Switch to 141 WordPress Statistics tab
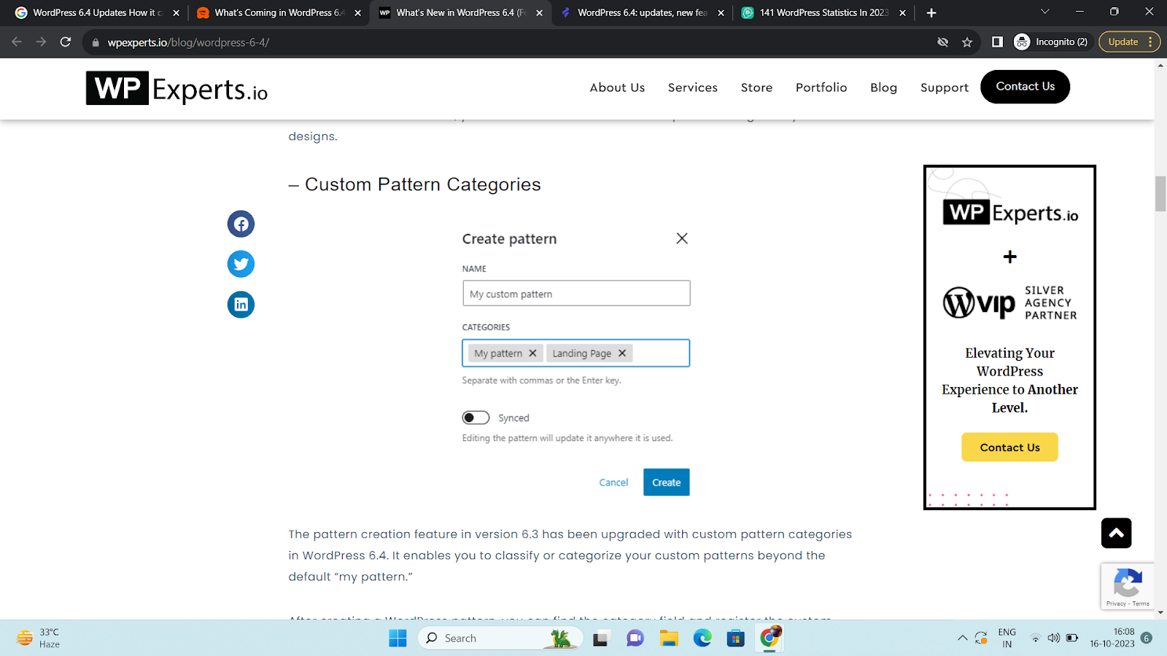 click(x=823, y=13)
